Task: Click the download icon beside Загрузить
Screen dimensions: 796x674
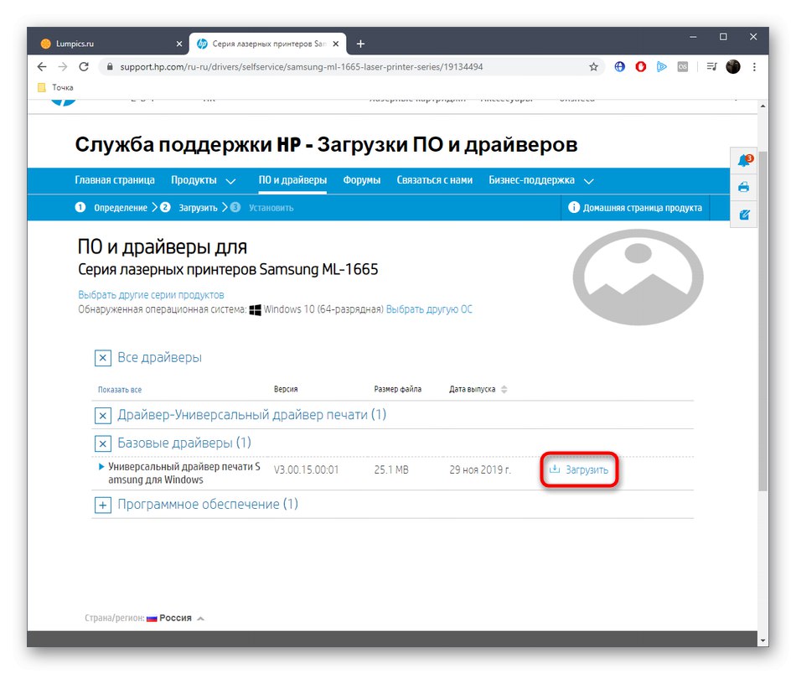Action: point(554,469)
